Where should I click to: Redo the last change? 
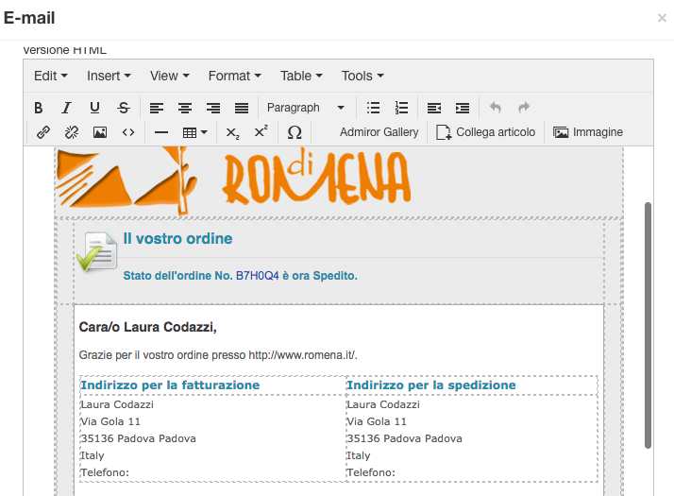[x=524, y=108]
